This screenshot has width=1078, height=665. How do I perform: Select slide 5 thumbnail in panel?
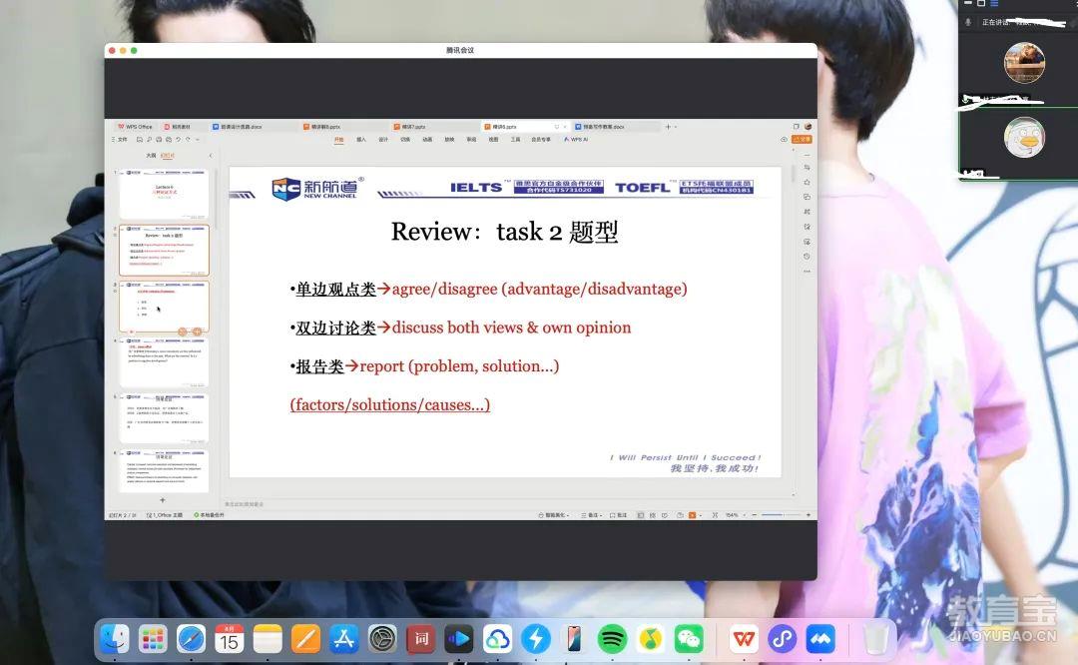click(x=164, y=418)
